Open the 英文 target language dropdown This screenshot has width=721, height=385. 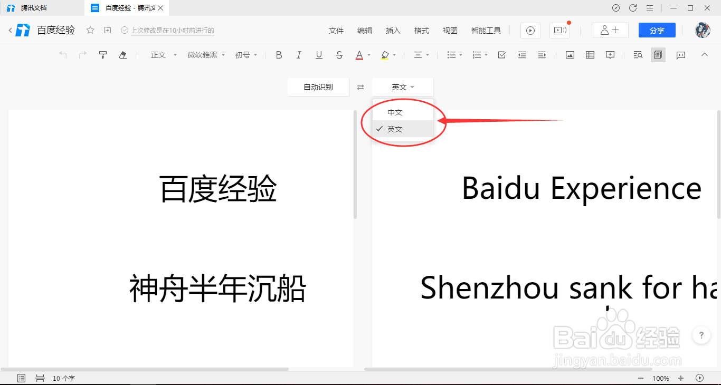pyautogui.click(x=403, y=87)
